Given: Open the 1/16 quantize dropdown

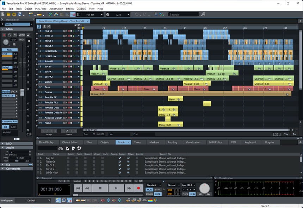Looking at the screenshot, I should point(129,15).
